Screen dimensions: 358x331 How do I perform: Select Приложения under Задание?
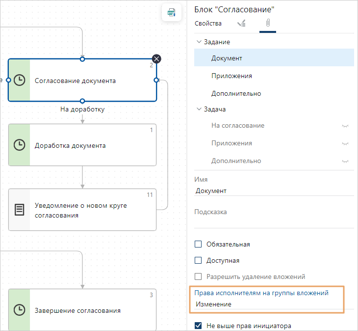(x=231, y=76)
